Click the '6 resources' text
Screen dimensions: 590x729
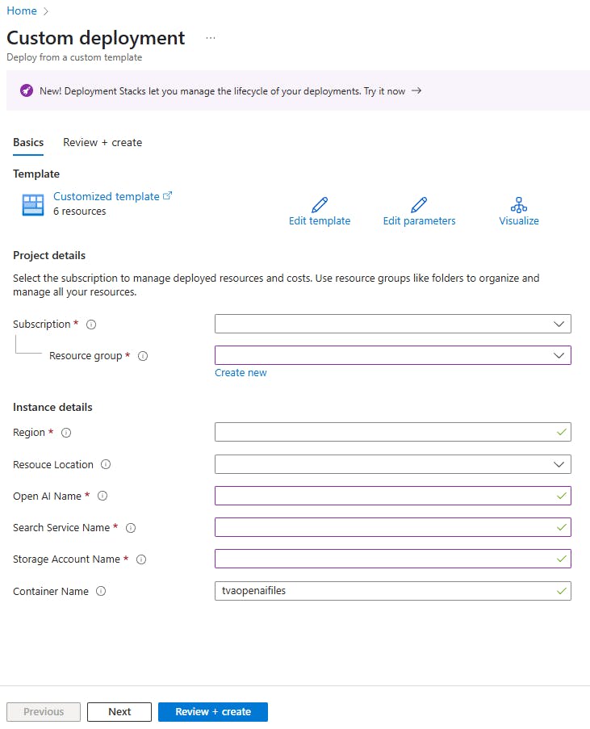click(80, 212)
